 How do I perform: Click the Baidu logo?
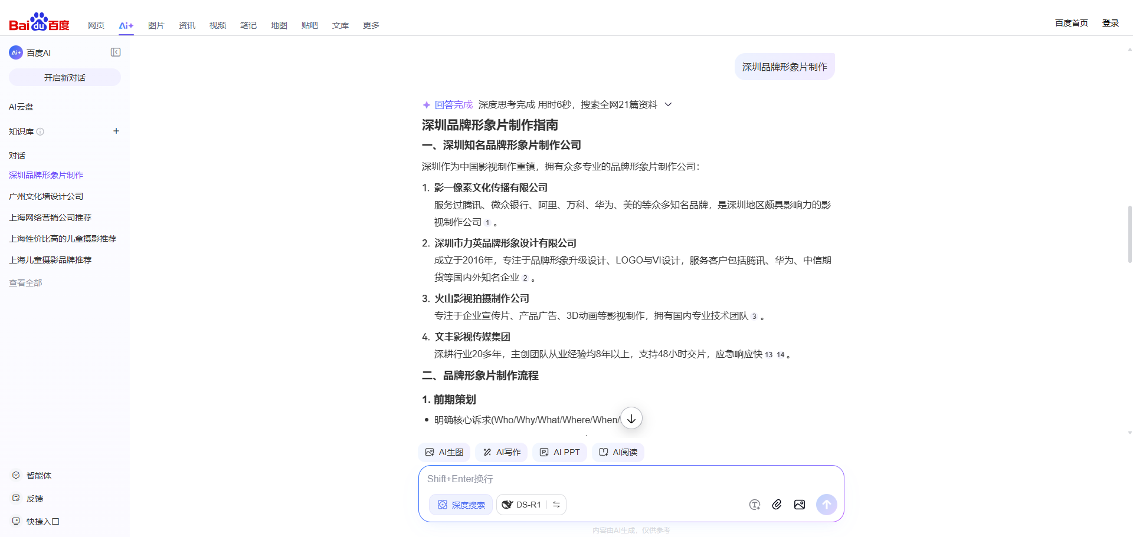(x=39, y=22)
